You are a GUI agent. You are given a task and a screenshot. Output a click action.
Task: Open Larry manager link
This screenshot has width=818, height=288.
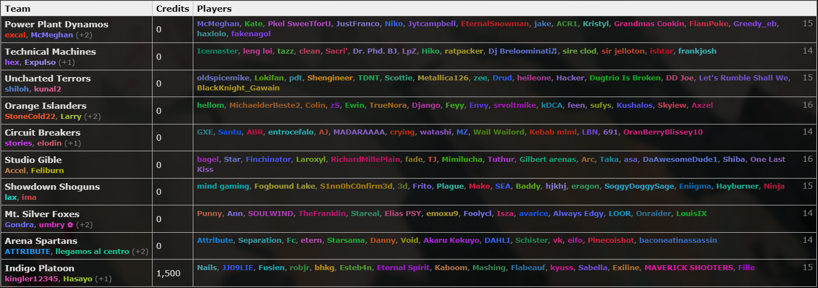[x=71, y=116]
